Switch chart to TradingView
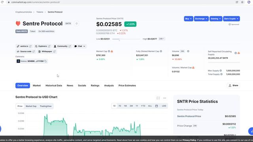 click(x=46, y=106)
